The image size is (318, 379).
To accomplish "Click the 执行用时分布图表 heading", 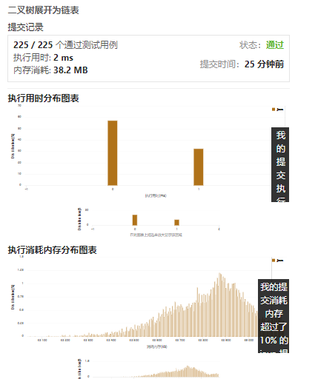I will [x=43, y=98].
